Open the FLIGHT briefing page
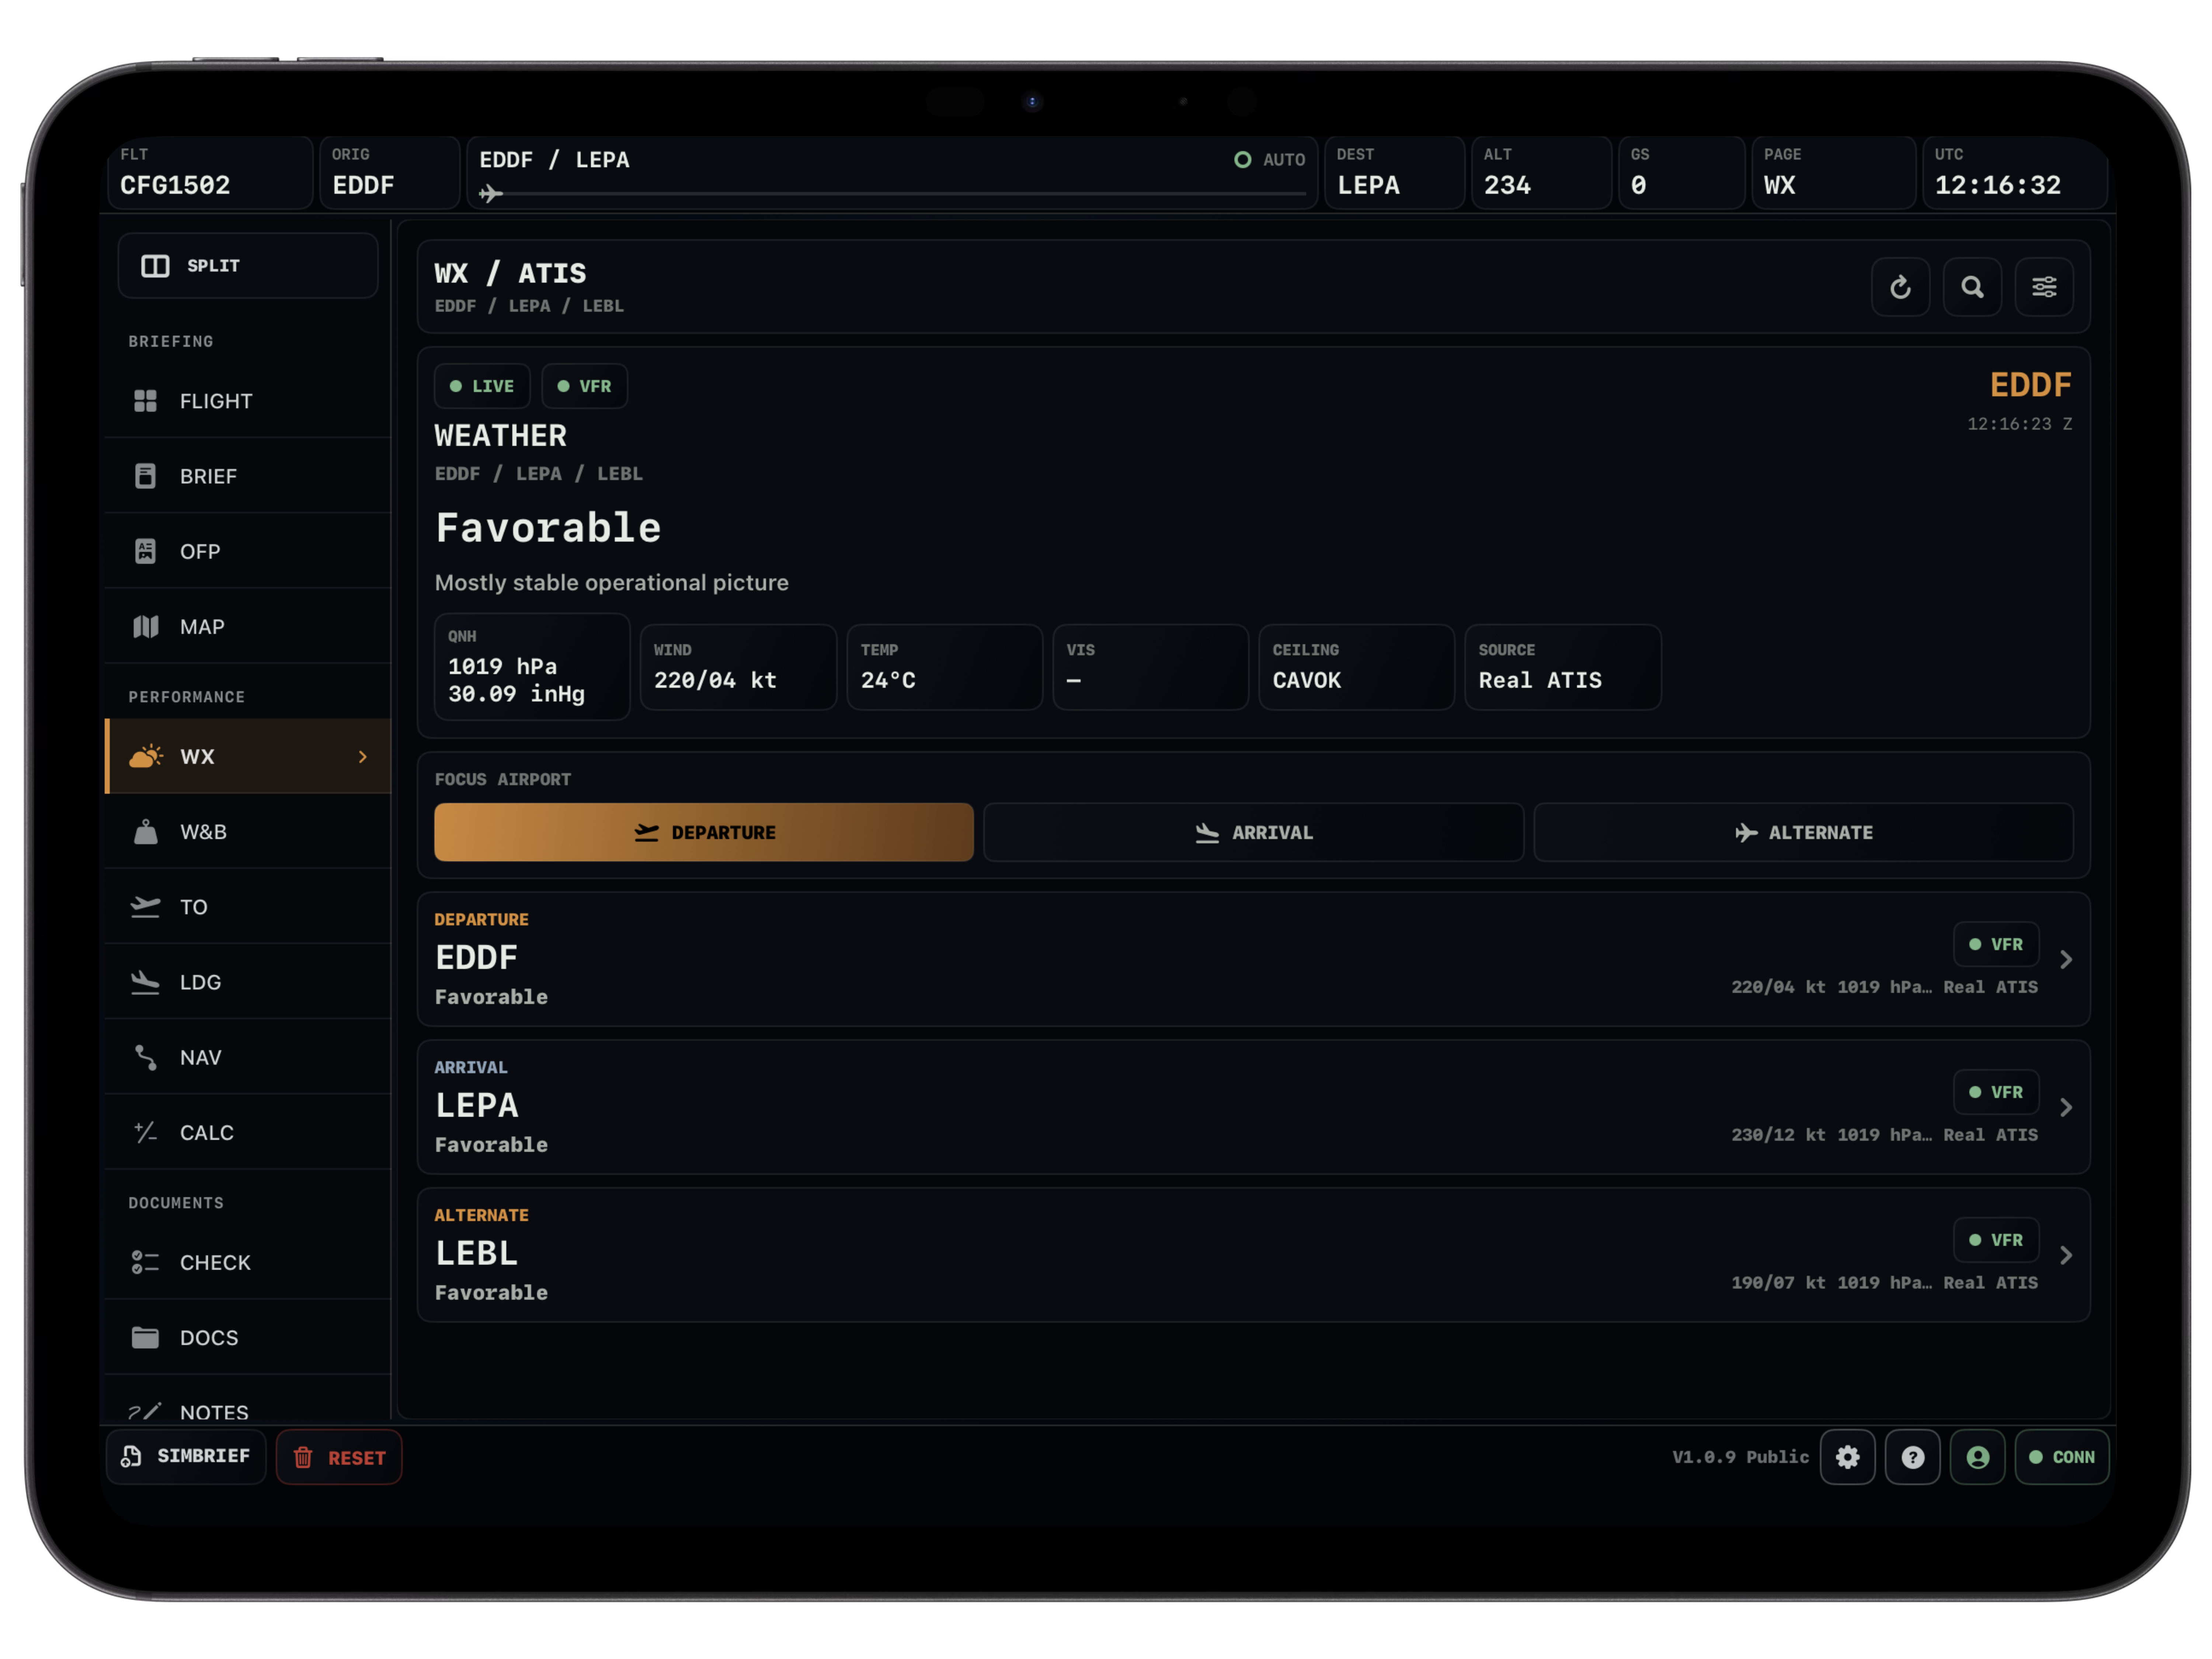The image size is (2212, 1659). pos(248,401)
